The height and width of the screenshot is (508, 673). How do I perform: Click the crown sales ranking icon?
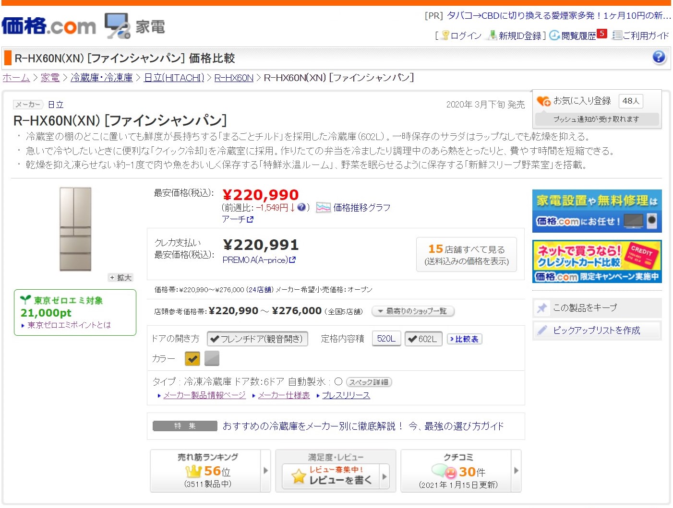pos(193,471)
